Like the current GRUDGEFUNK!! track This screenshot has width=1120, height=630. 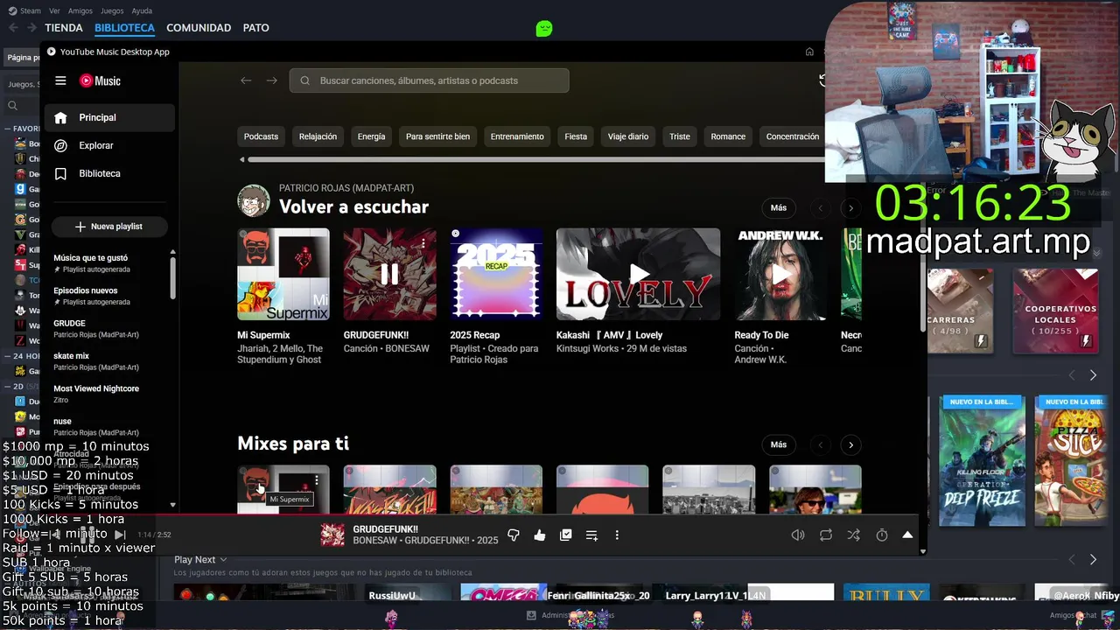pos(540,535)
